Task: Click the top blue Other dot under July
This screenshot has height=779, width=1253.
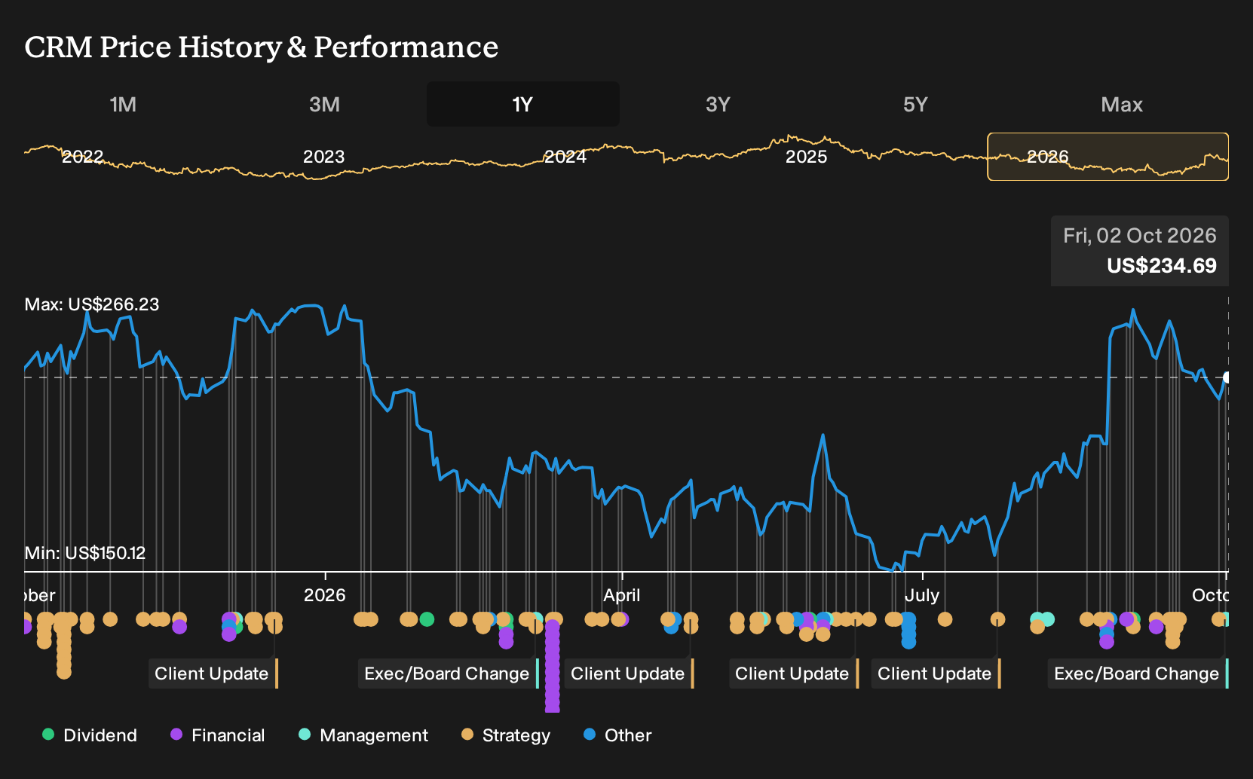Action: tap(908, 619)
